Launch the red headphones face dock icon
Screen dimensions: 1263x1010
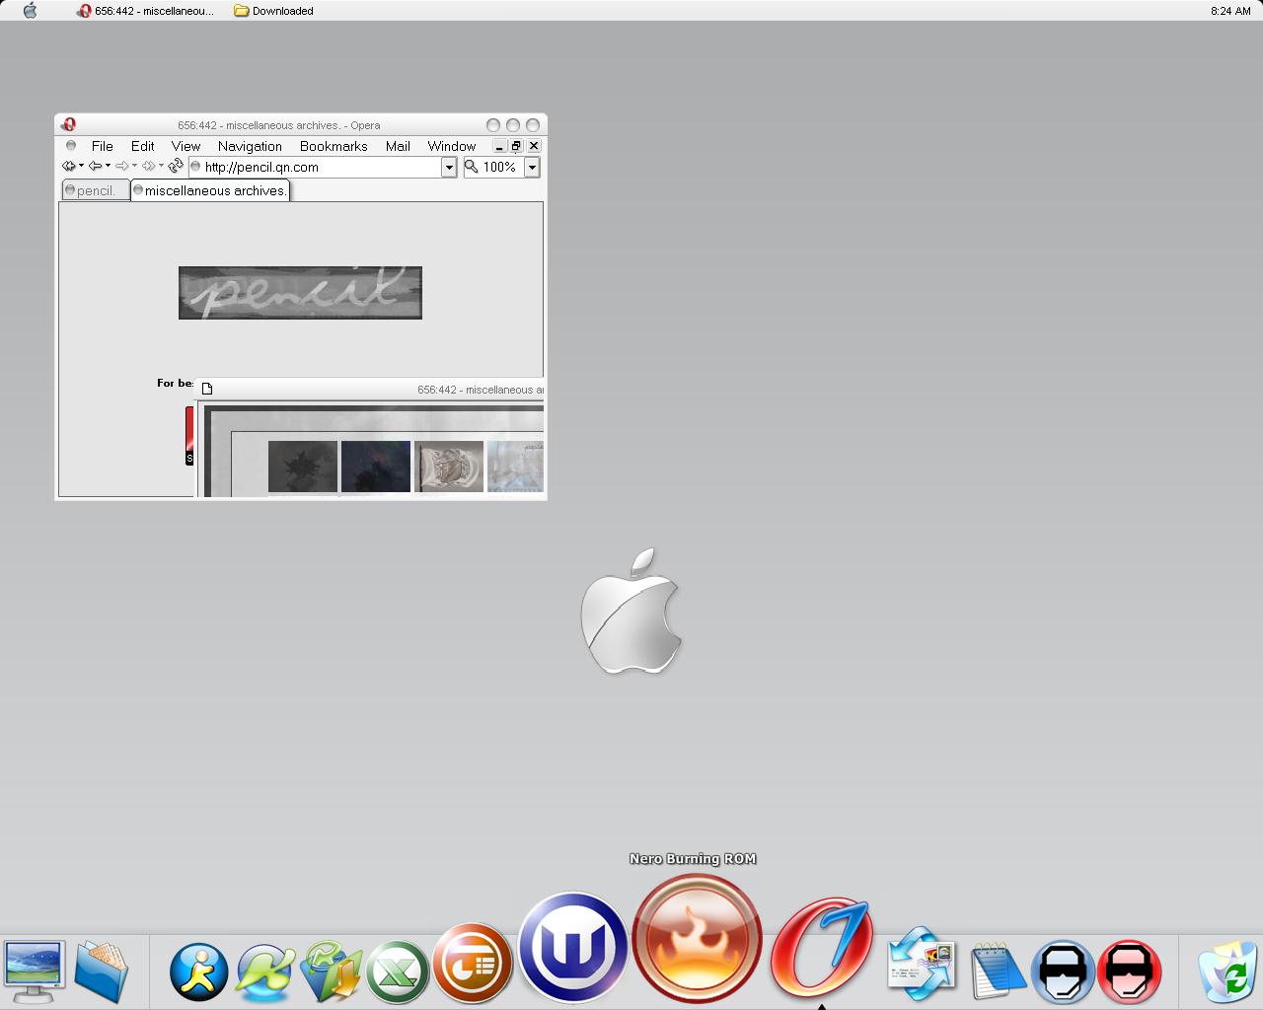(1130, 972)
